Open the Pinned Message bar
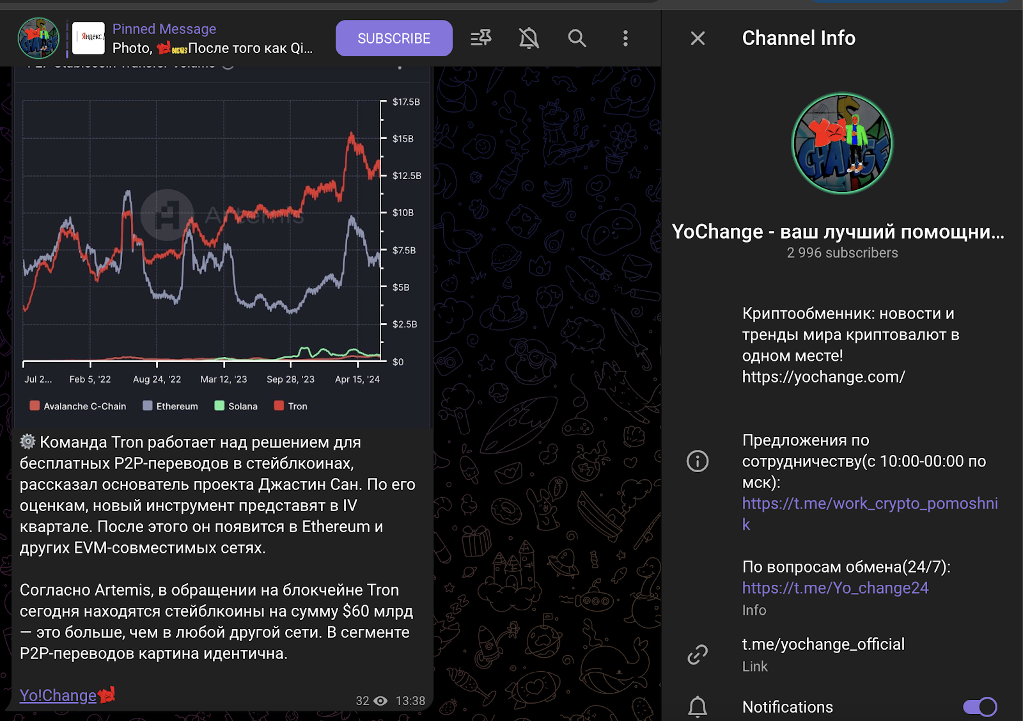Screen dimensions: 1023x721 pos(192,38)
